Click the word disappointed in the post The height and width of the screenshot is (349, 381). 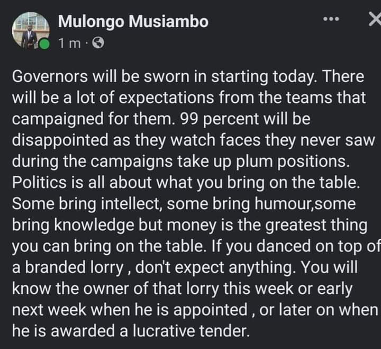click(60, 140)
